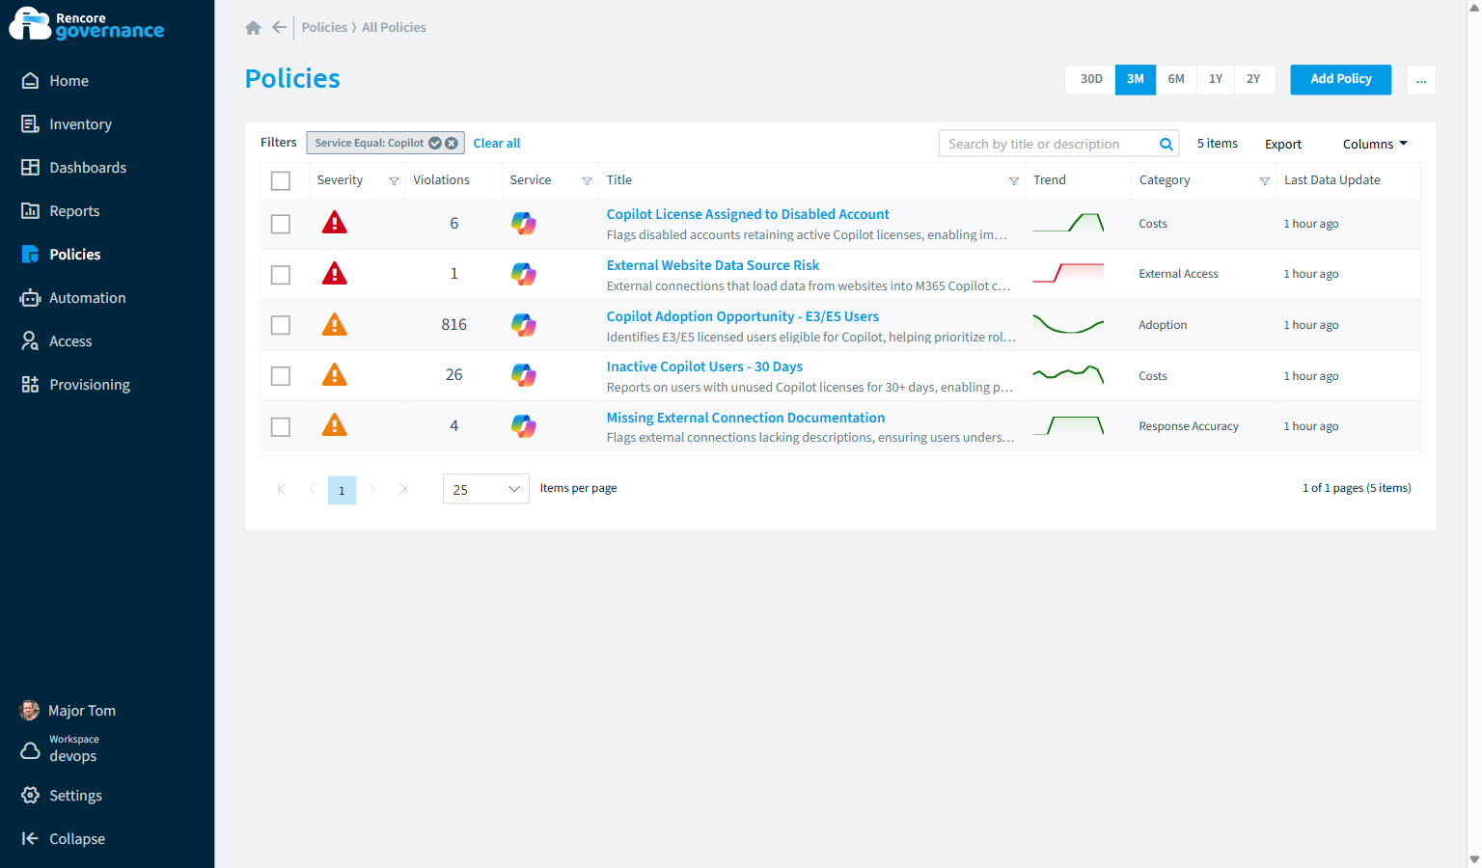1482x868 pixels.
Task: Open Inventory in the sidebar
Action: pos(67,124)
